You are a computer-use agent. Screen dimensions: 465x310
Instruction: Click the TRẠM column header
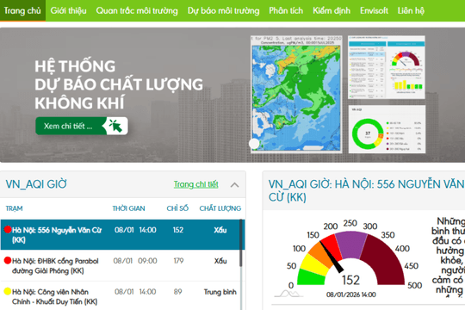pos(15,208)
